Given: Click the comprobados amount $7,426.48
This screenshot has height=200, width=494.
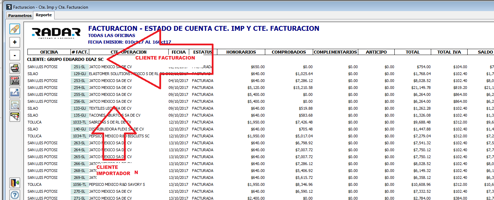Looking at the screenshot, I should click(x=304, y=122).
